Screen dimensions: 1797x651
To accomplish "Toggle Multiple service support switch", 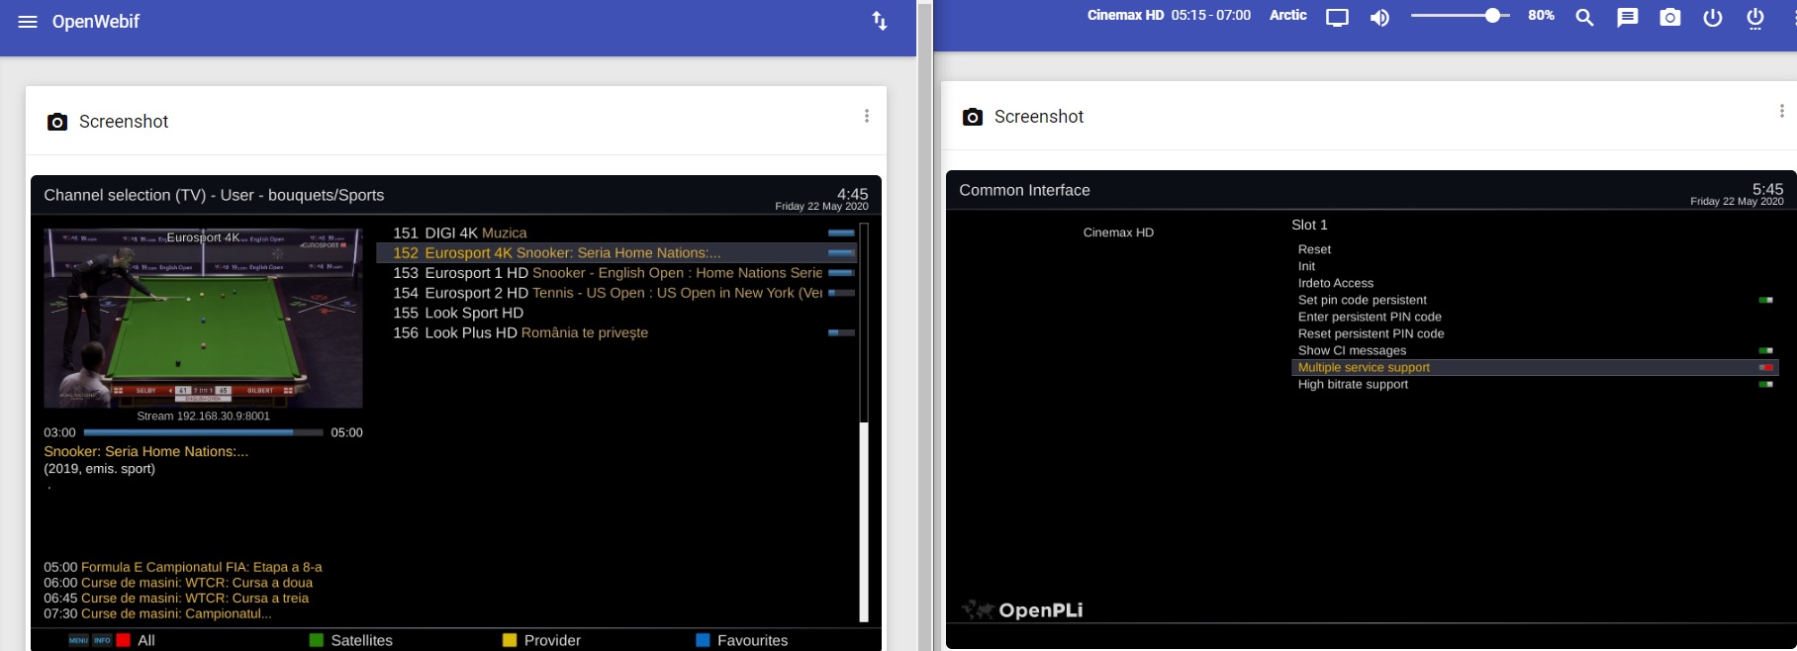I will [x=1765, y=367].
